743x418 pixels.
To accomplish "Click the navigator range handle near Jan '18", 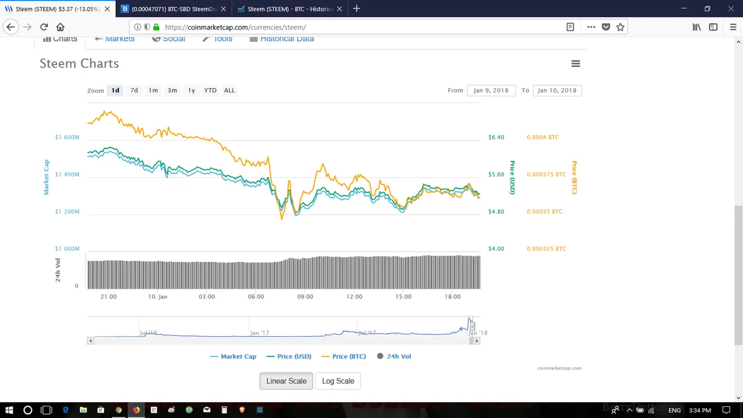I will [x=473, y=327].
